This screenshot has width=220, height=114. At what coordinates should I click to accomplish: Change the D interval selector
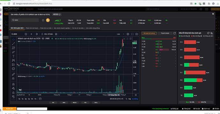31,34
